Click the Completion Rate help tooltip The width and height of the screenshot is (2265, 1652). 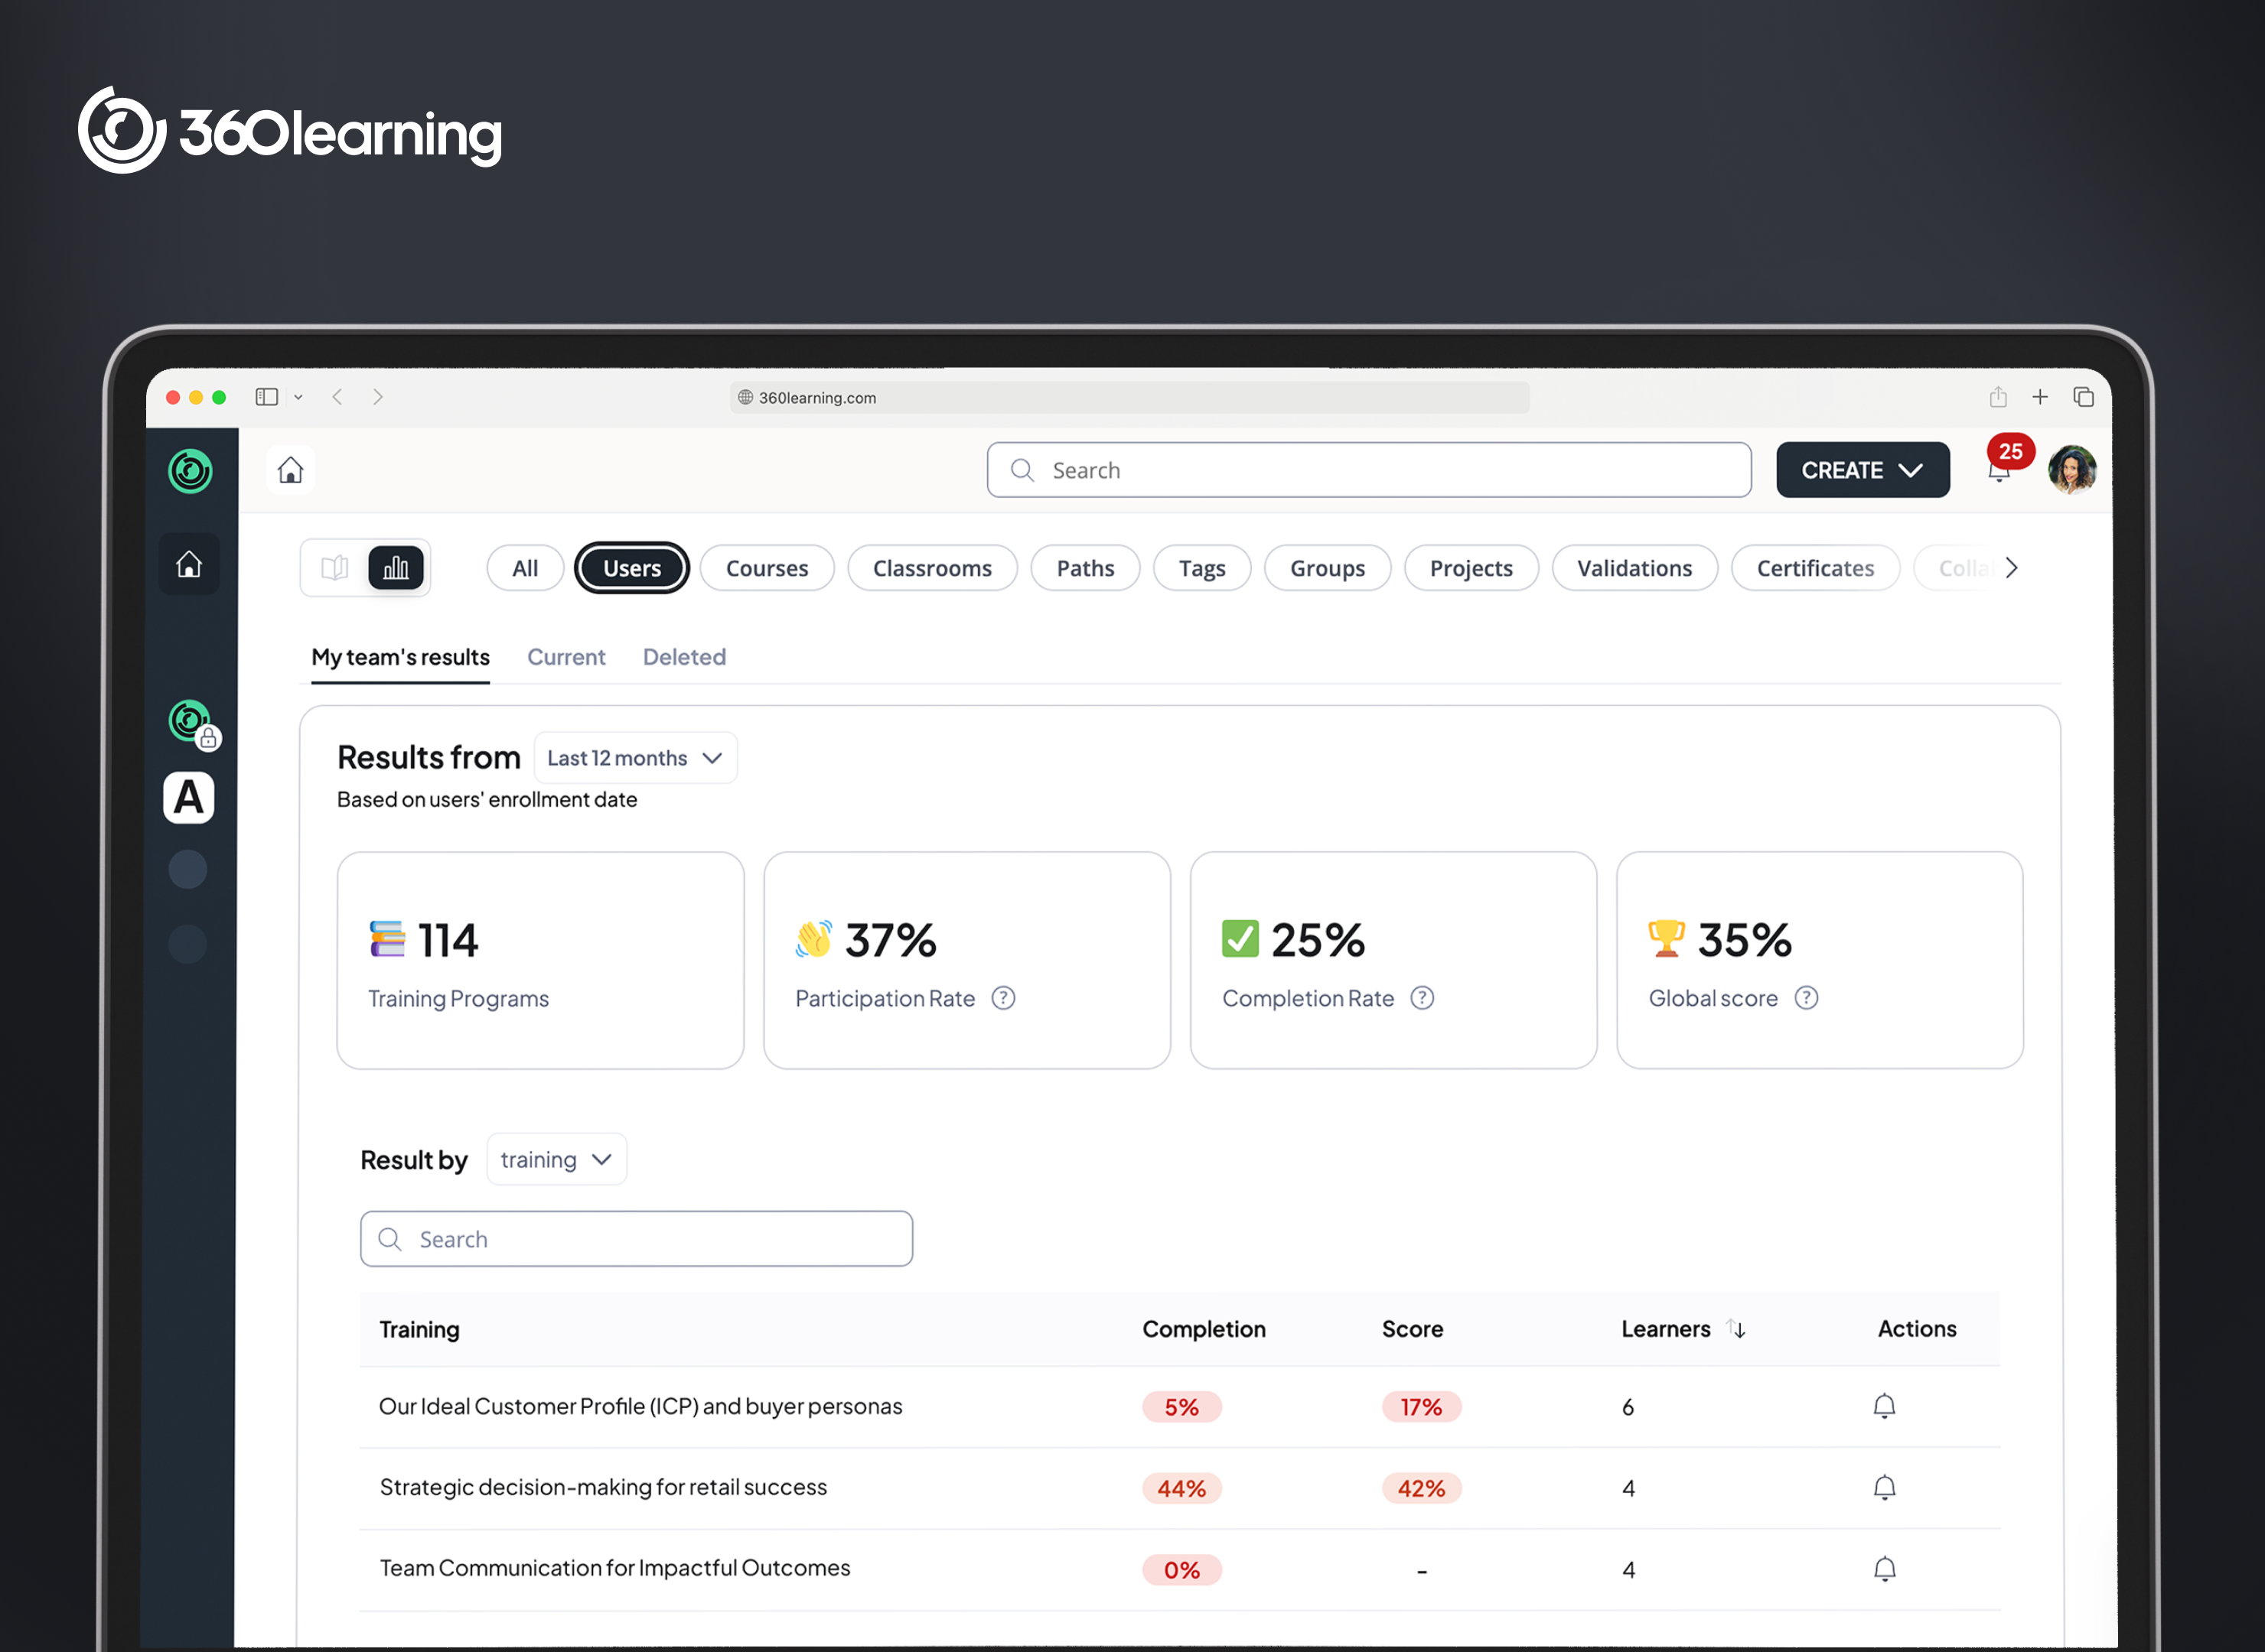(1422, 997)
